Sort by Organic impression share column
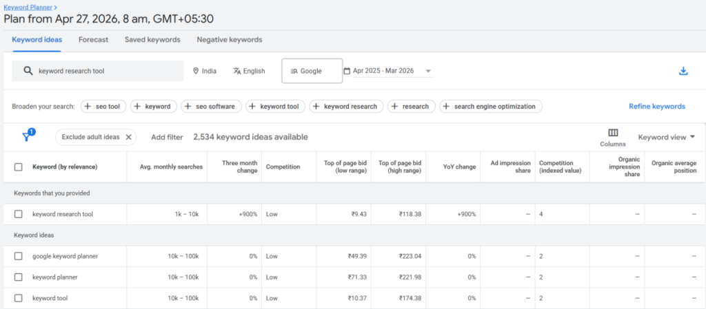The height and width of the screenshot is (309, 706). (624, 167)
